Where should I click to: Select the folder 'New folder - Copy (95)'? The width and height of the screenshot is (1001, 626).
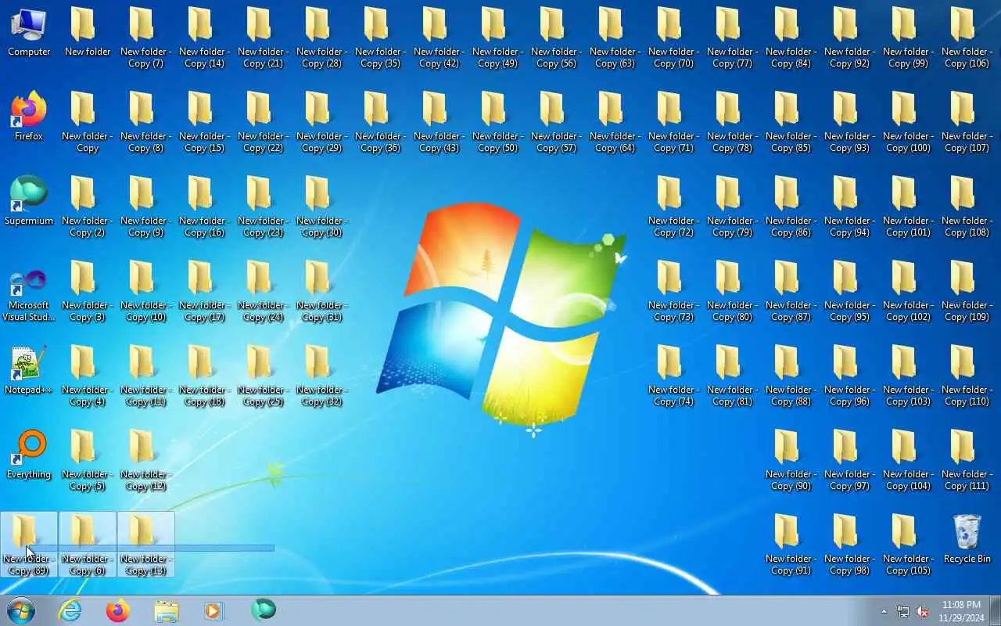(850, 291)
